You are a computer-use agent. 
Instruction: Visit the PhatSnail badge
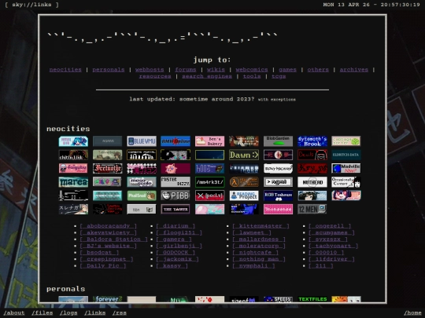coord(142,196)
